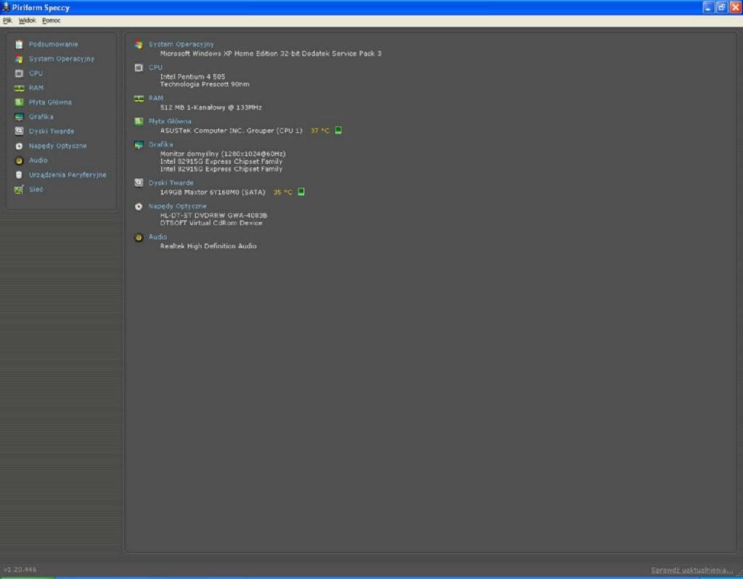
Task: Click the CPU chip icon in sidebar
Action: [x=19, y=73]
